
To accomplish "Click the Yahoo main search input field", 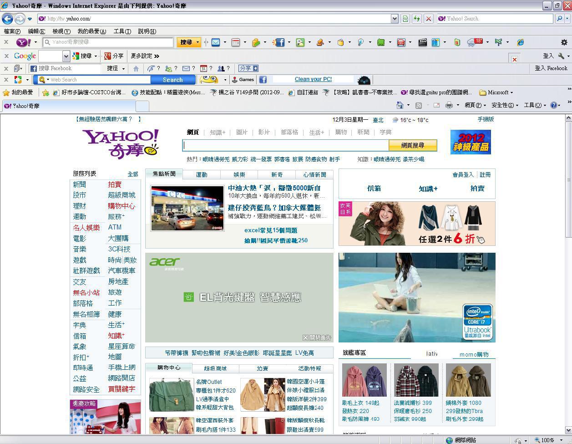I will (x=285, y=145).
